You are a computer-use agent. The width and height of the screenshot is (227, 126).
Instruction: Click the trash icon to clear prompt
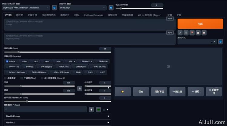(186, 32)
